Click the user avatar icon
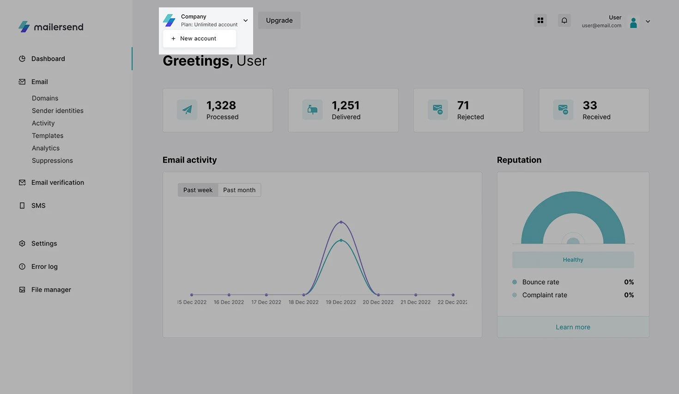679x394 pixels. (x=633, y=22)
